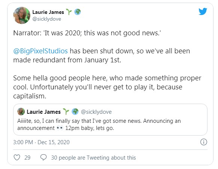Open the @sicklydove handle under the author name

coord(47,19)
